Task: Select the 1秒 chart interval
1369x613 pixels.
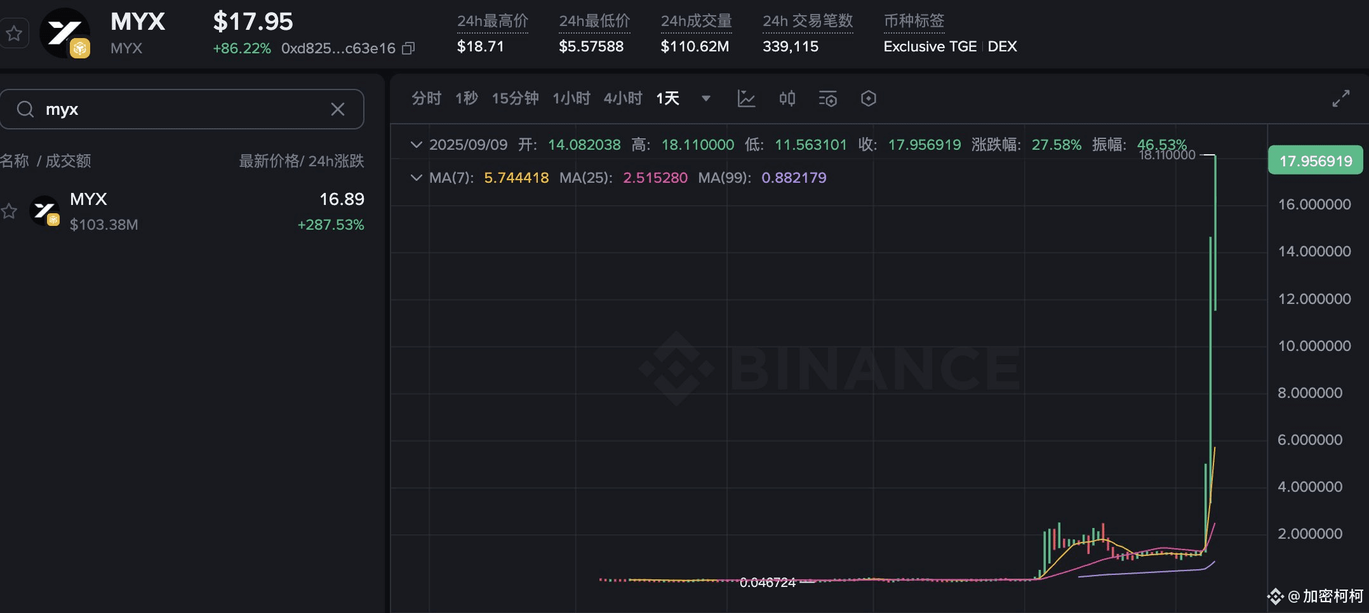Action: 467,98
